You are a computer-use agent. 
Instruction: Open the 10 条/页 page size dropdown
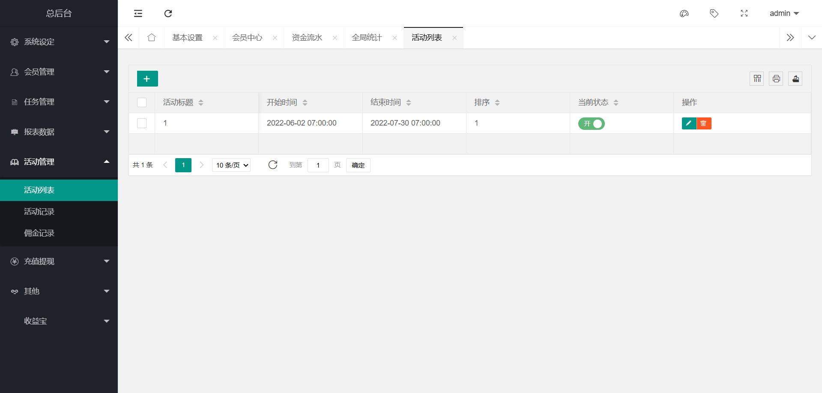pos(231,165)
